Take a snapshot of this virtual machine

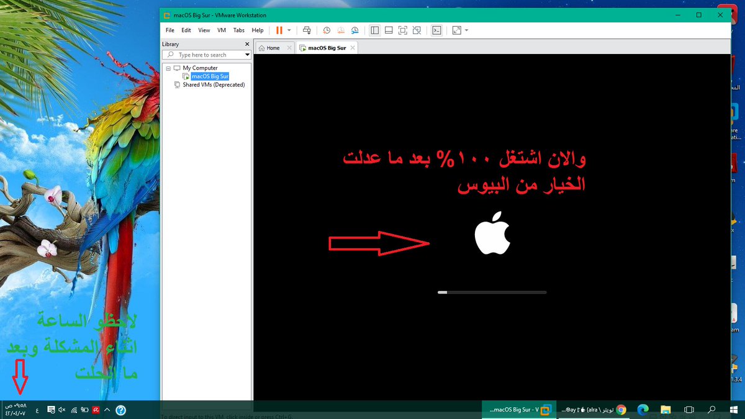327,30
